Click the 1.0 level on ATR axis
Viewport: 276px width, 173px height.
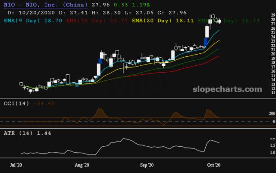260,152
